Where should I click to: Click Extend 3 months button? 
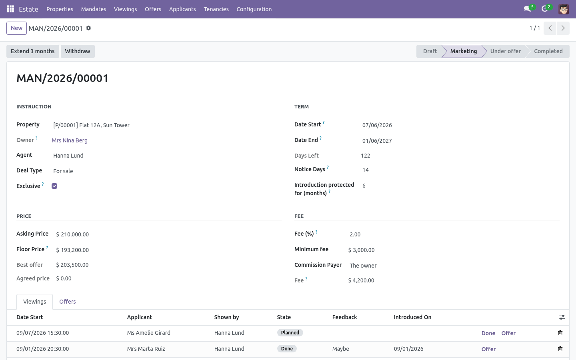pyautogui.click(x=33, y=51)
